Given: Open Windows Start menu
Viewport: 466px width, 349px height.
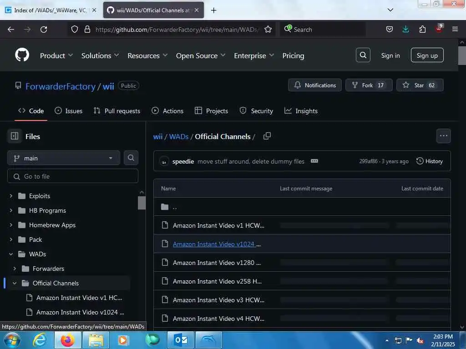Looking at the screenshot, I should pyautogui.click(x=12, y=340).
